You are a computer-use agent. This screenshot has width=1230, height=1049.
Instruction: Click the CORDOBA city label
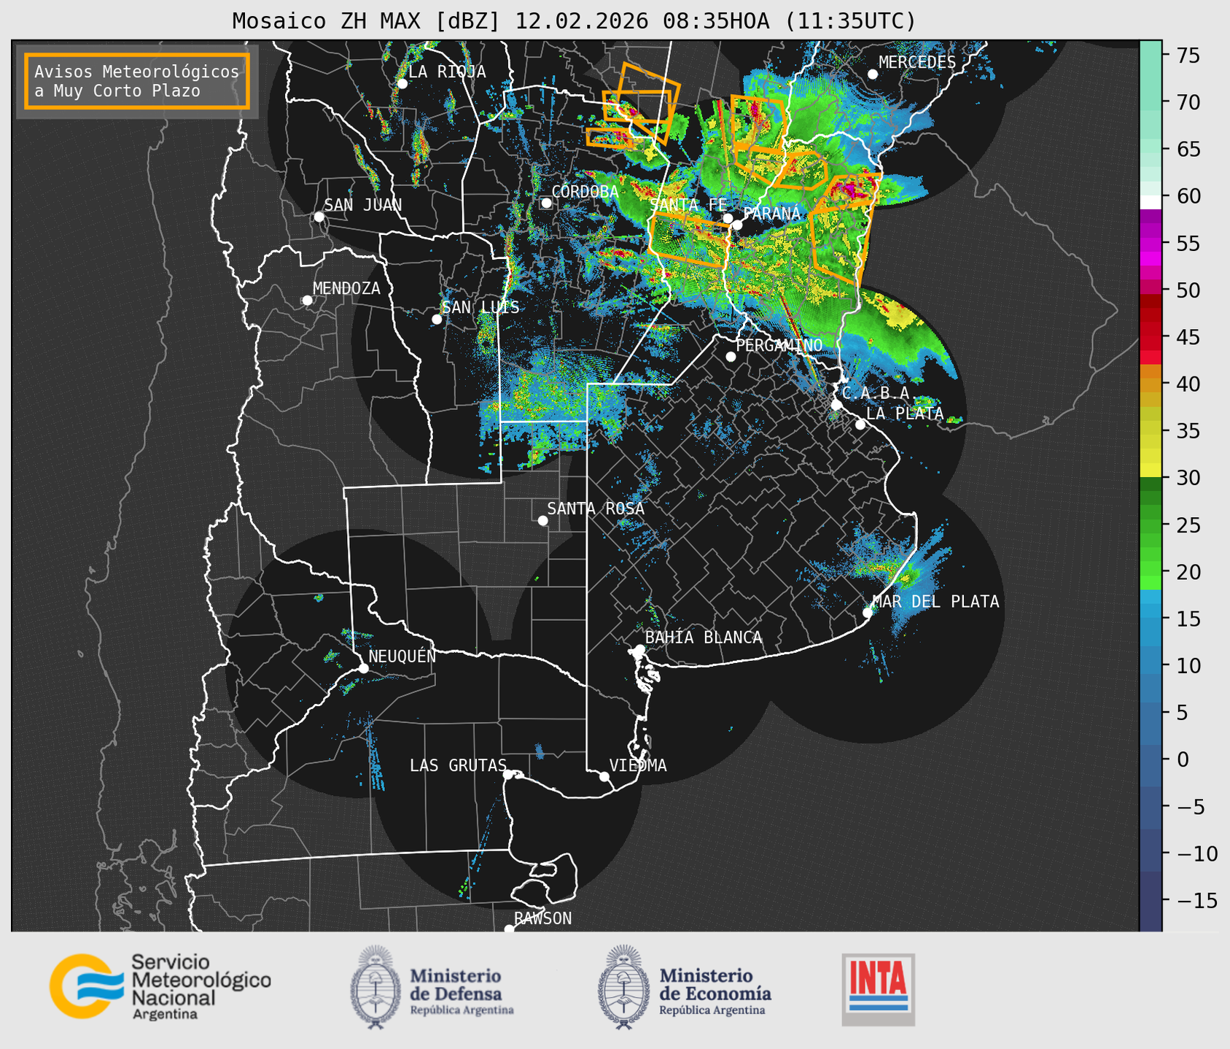[585, 192]
